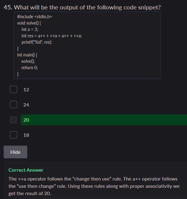
Task: Click the printf statement in the snippet
Action: (37, 42)
